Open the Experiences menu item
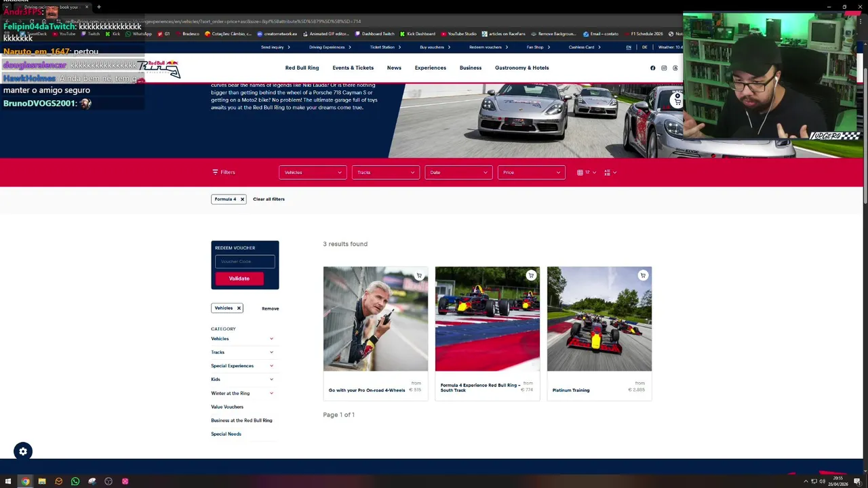The image size is (868, 488). click(x=431, y=68)
